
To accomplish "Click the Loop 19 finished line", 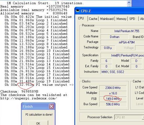I will pos(37,81).
